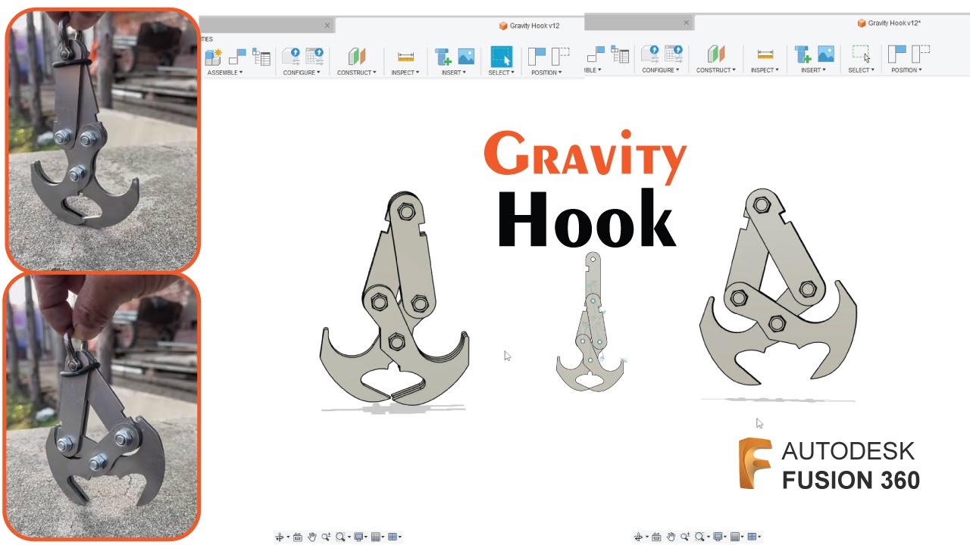
Task: Click Orbit tool in left window navigation bar
Action: click(x=280, y=537)
